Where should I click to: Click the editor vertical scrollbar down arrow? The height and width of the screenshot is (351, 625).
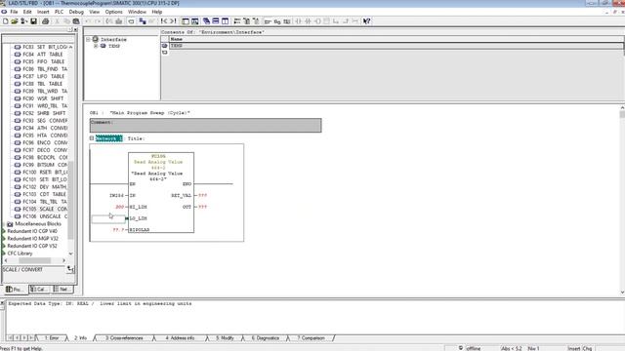pyautogui.click(x=622, y=292)
